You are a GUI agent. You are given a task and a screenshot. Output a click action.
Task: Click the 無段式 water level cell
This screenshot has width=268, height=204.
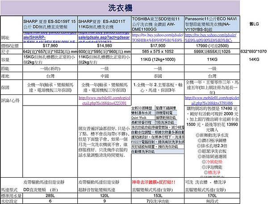tap(212, 201)
